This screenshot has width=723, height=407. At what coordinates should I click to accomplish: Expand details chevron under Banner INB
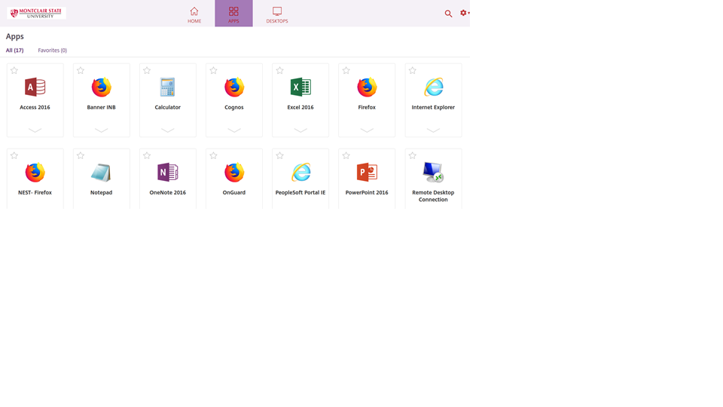click(x=101, y=130)
